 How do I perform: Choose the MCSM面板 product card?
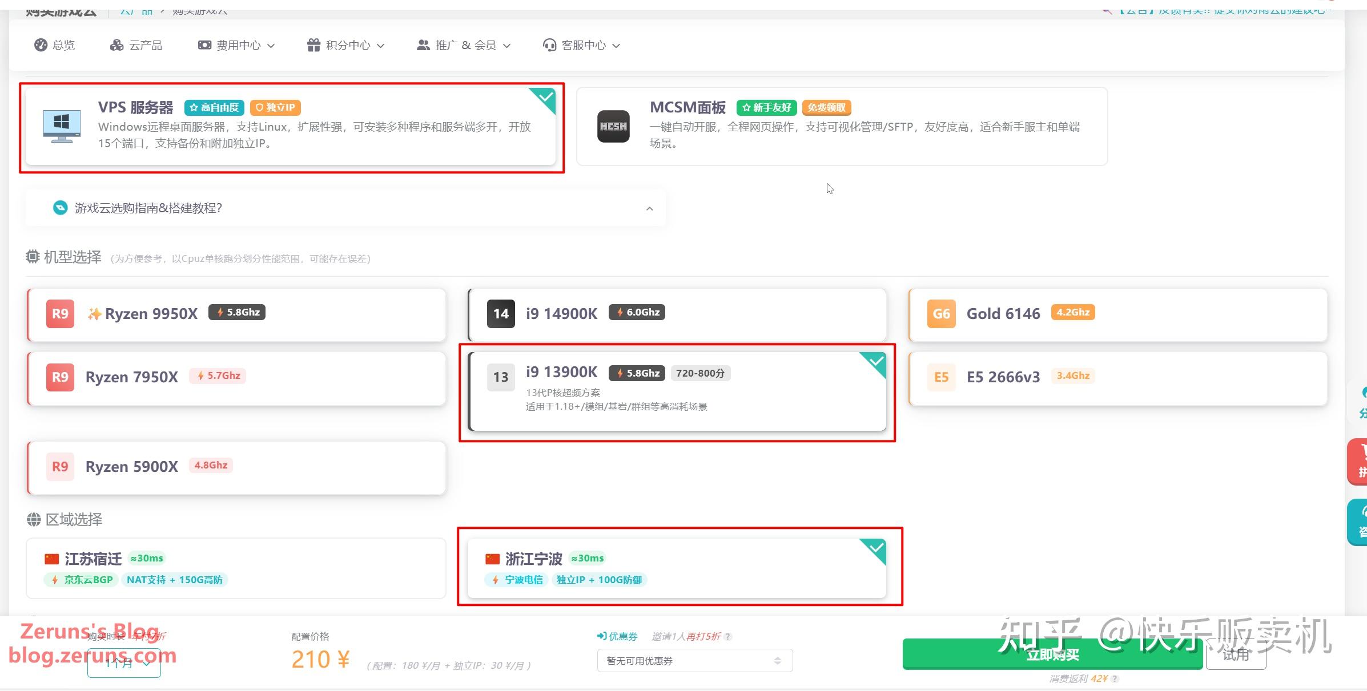coord(842,126)
